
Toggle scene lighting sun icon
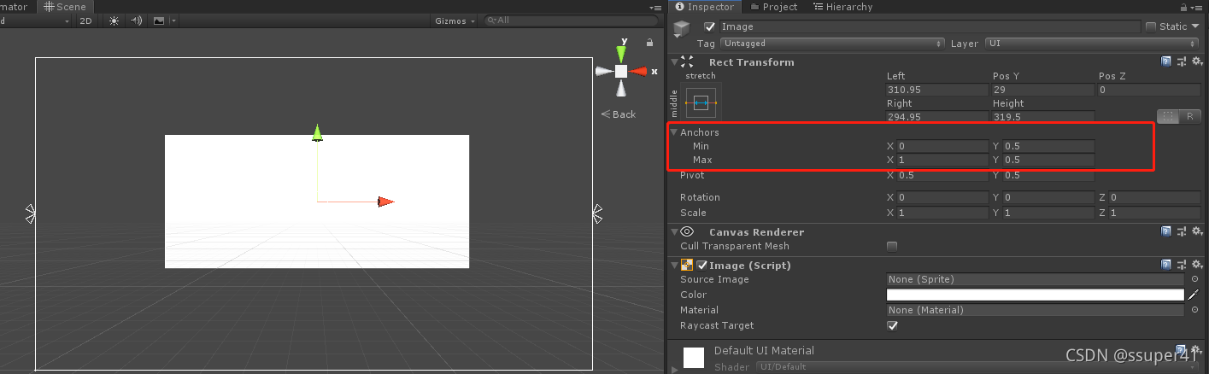pos(114,20)
